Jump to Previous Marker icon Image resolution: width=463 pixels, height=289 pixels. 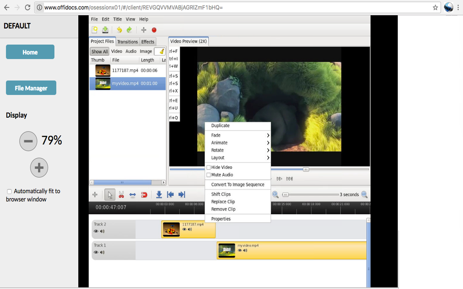[x=170, y=195]
